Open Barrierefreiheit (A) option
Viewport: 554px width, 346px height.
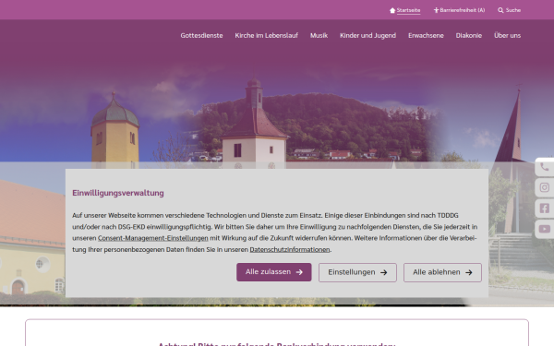(x=463, y=10)
